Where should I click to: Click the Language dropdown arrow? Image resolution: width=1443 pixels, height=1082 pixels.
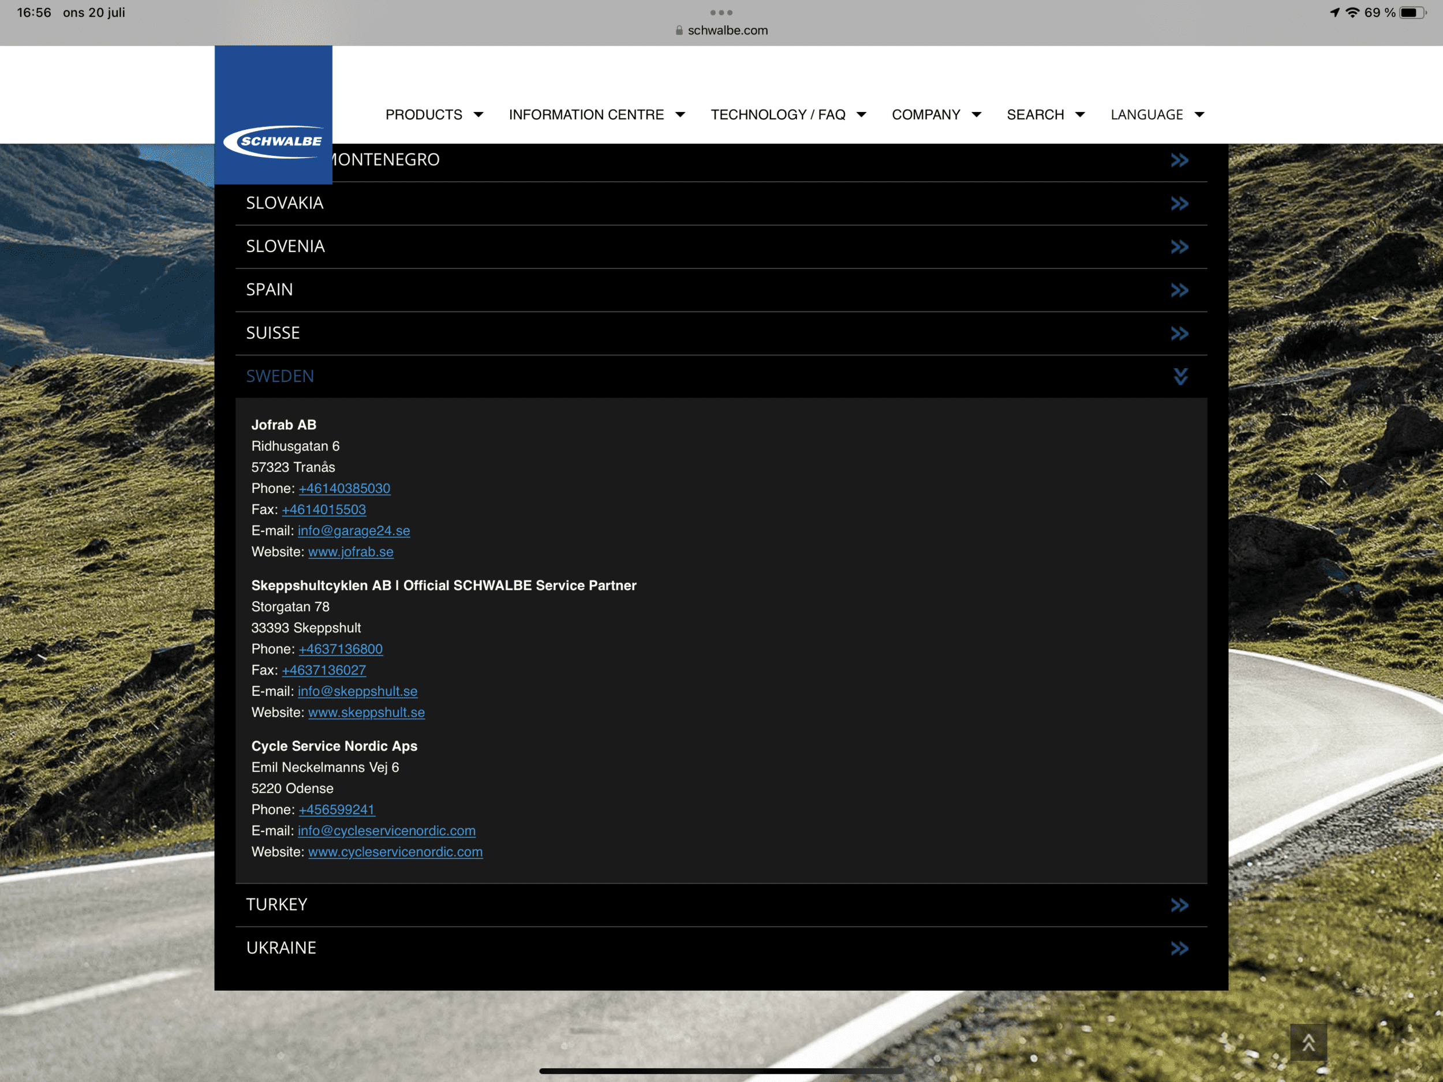click(1199, 115)
